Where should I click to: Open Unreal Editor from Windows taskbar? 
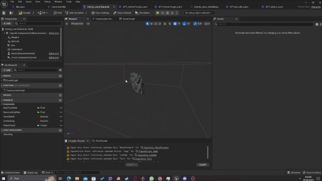pos(176,179)
